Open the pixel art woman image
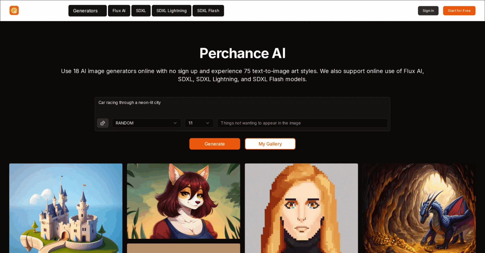 click(x=301, y=208)
